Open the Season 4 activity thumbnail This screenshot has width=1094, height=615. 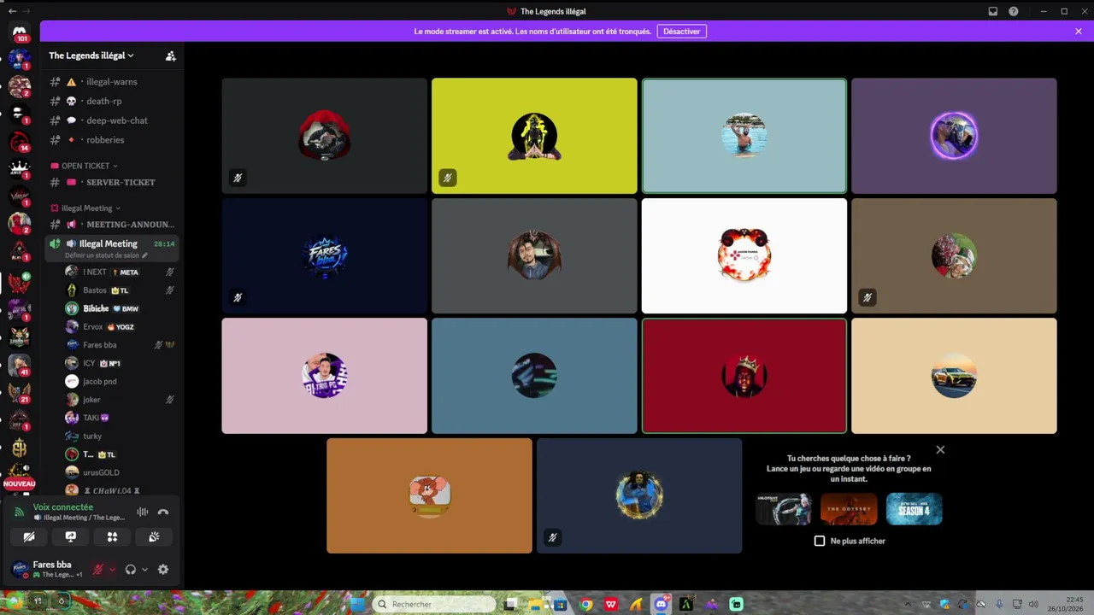click(x=914, y=509)
